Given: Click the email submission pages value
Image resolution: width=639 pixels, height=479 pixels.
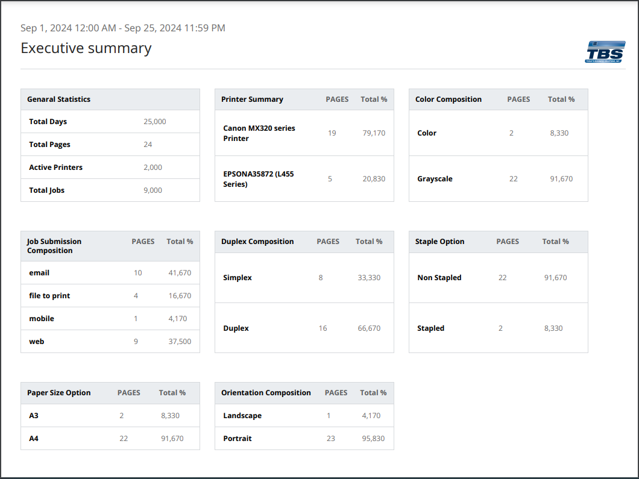Looking at the screenshot, I should [138, 273].
